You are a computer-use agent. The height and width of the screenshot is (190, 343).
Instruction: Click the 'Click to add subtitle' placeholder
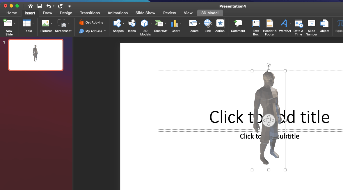tap(269, 136)
